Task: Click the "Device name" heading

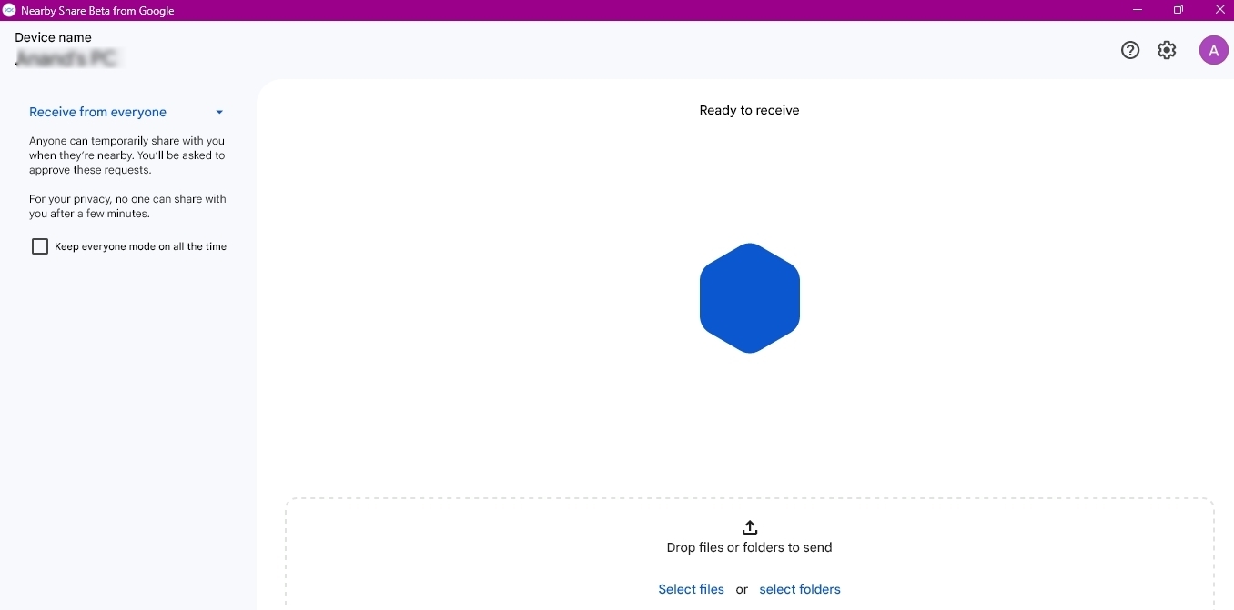Action: click(x=54, y=37)
